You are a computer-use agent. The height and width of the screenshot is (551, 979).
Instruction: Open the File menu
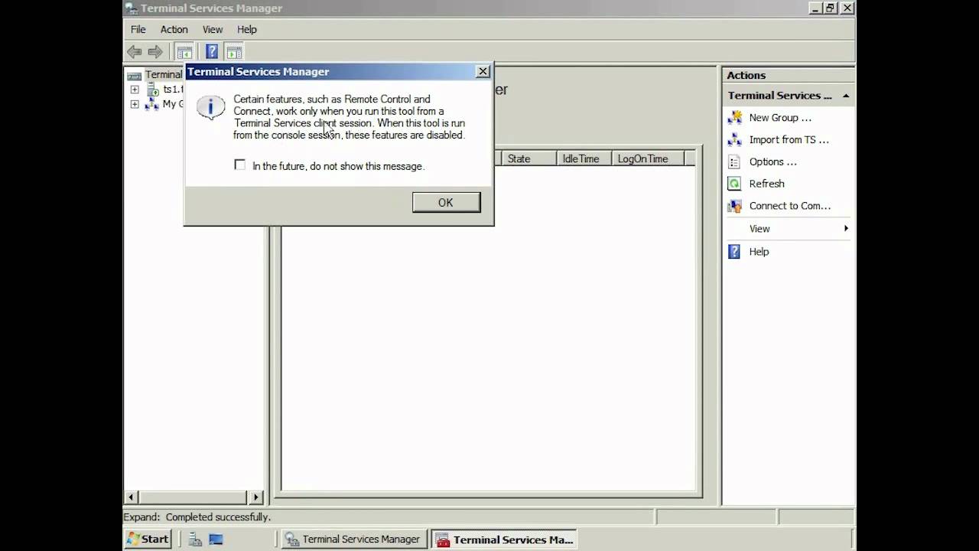pyautogui.click(x=138, y=29)
